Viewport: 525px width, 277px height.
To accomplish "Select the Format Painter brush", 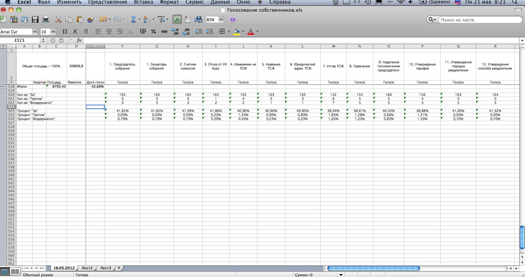I will point(90,19).
